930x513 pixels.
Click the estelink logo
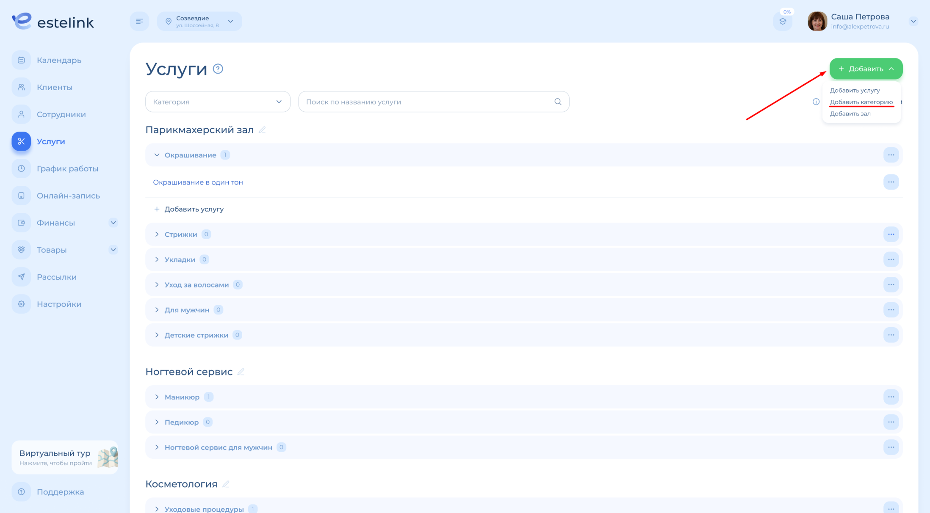(53, 21)
